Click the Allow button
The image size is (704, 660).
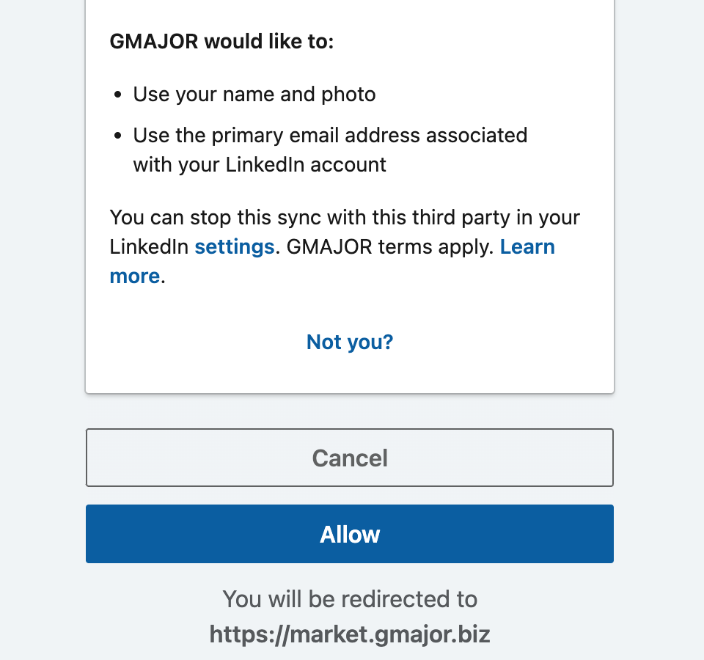click(350, 534)
